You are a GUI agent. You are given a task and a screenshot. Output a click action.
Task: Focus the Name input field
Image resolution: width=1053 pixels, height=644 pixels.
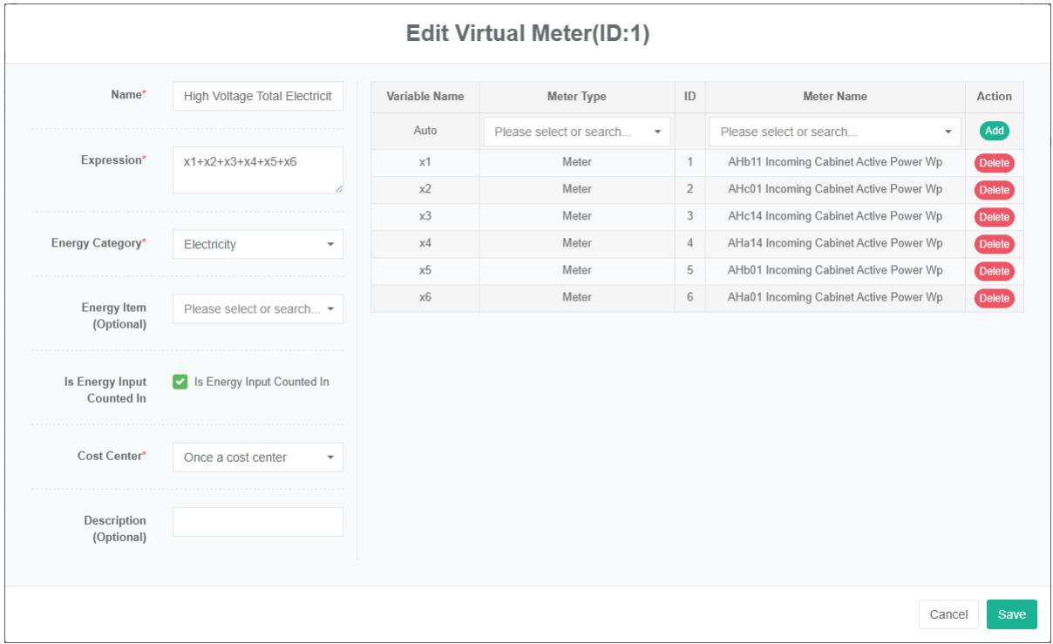coord(258,97)
